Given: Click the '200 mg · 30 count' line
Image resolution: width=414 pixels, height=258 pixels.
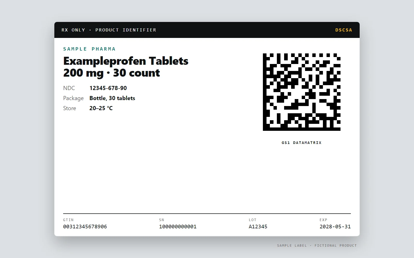Looking at the screenshot, I should (112, 73).
